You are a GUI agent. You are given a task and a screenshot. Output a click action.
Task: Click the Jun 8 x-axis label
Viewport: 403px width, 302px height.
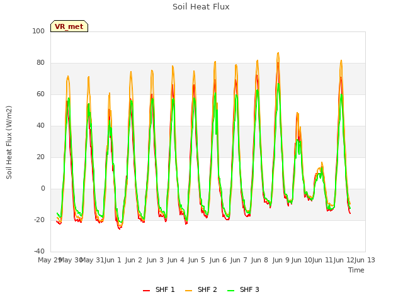click(259, 260)
